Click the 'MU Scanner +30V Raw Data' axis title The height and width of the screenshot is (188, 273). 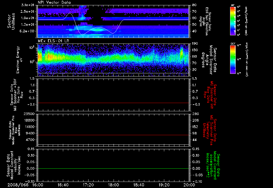coord(17,95)
